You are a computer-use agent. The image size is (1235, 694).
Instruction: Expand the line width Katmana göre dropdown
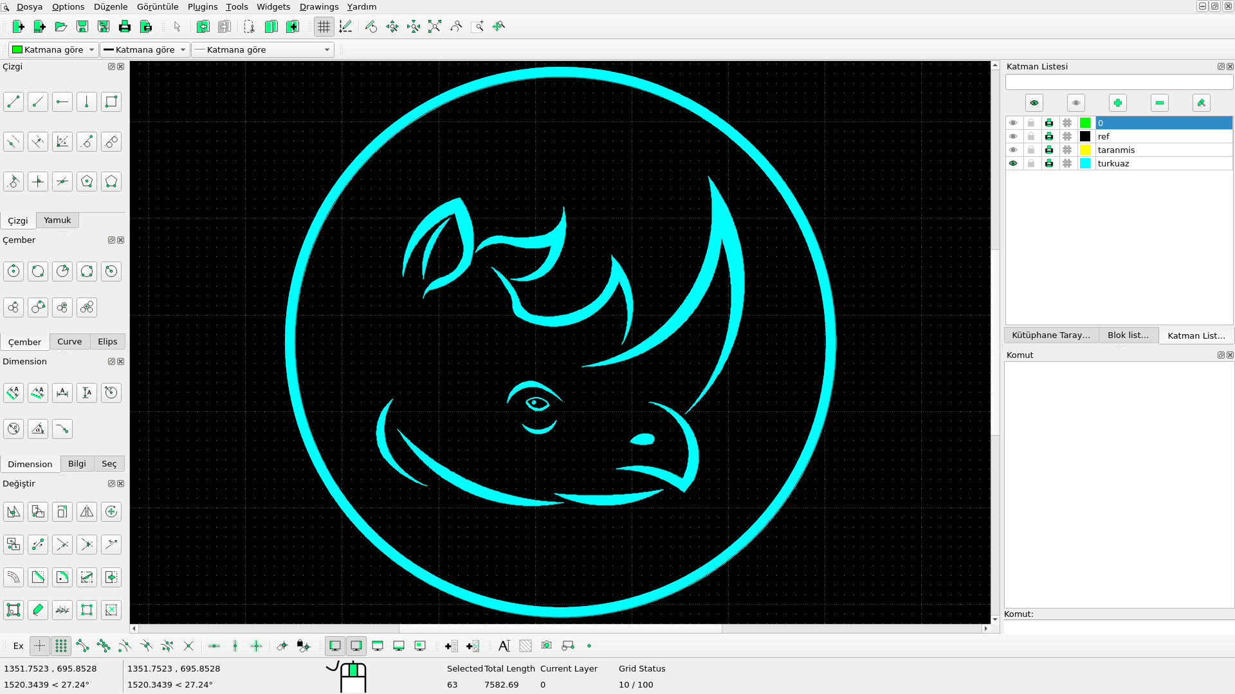(145, 49)
